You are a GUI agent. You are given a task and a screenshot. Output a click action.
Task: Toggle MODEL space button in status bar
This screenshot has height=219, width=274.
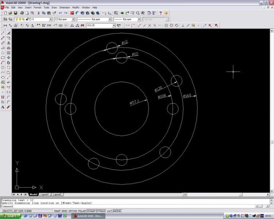click(x=118, y=211)
